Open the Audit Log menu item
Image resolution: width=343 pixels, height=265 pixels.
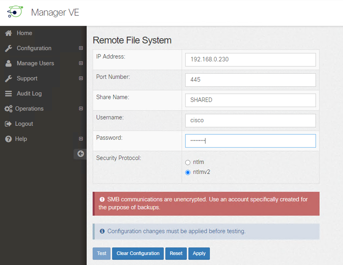tap(29, 93)
